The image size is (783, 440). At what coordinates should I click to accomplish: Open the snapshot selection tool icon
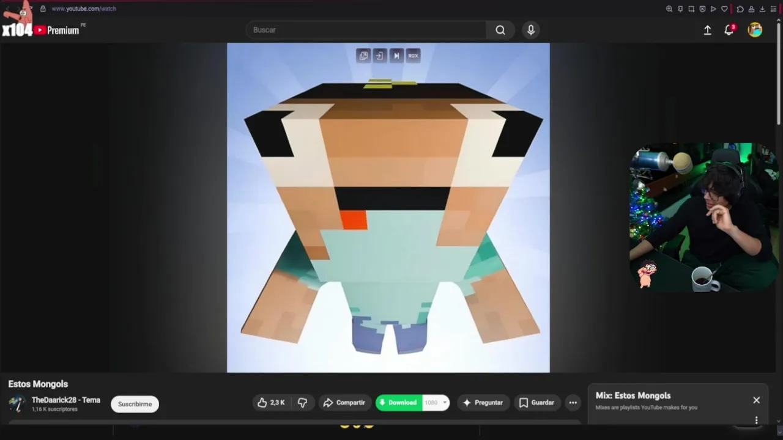pos(691,9)
